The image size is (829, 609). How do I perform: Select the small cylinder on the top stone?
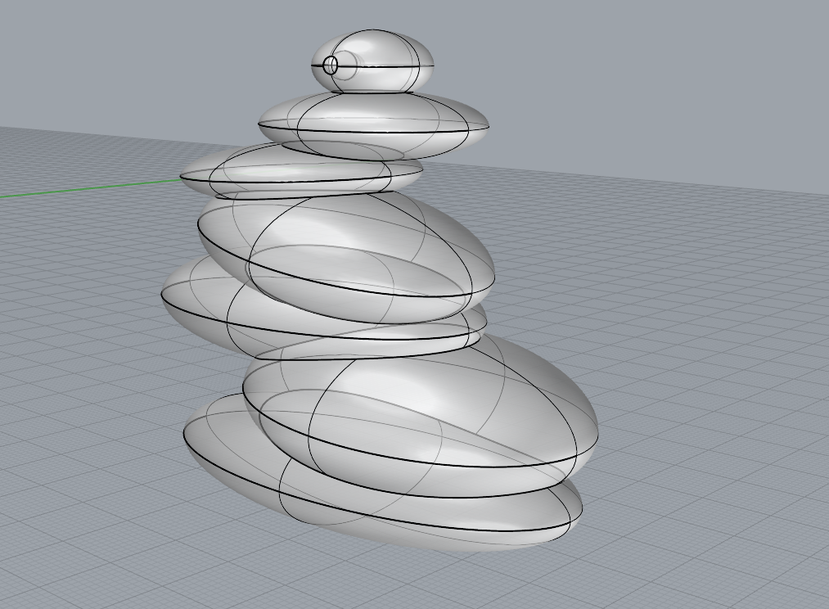[341, 65]
